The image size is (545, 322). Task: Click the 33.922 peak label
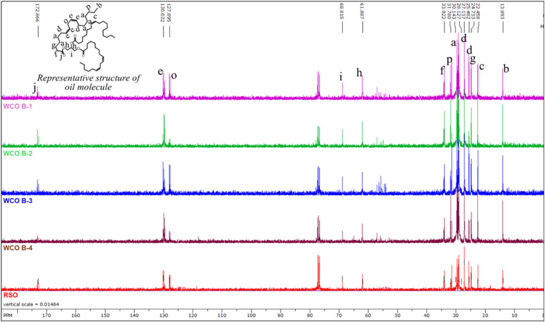[x=444, y=12]
